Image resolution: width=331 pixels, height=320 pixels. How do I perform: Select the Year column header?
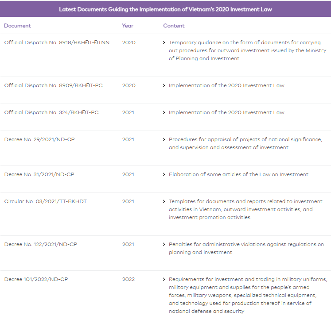coord(128,26)
